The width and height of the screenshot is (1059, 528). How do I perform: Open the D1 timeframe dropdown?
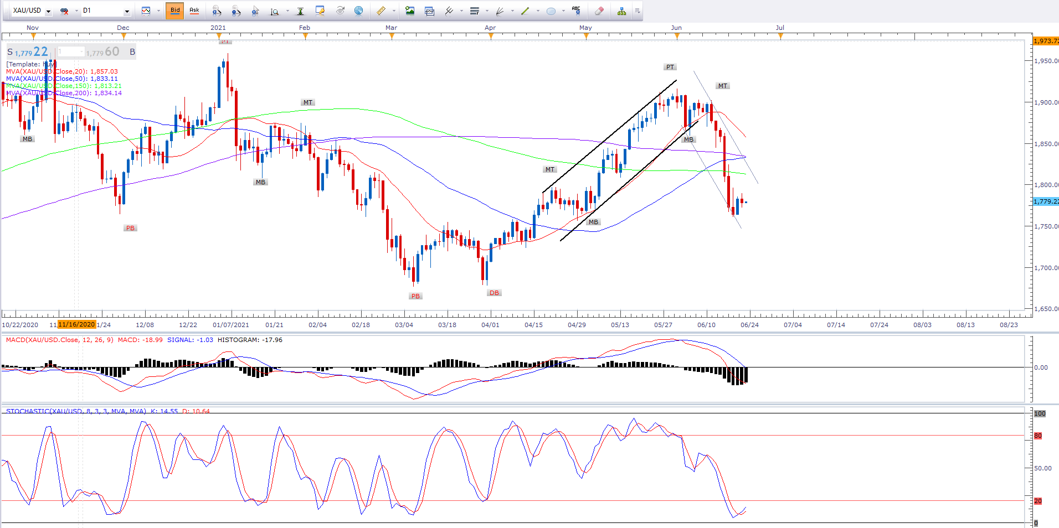[127, 11]
